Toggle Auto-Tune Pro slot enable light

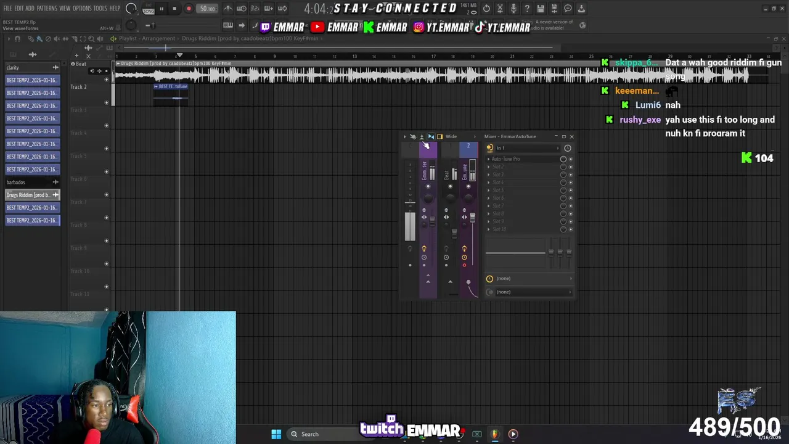pos(570,159)
